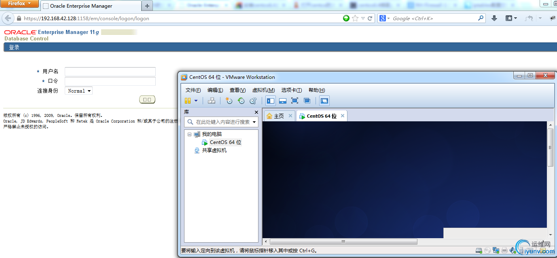
Task: Click the 用户名 username input field
Action: click(x=110, y=72)
